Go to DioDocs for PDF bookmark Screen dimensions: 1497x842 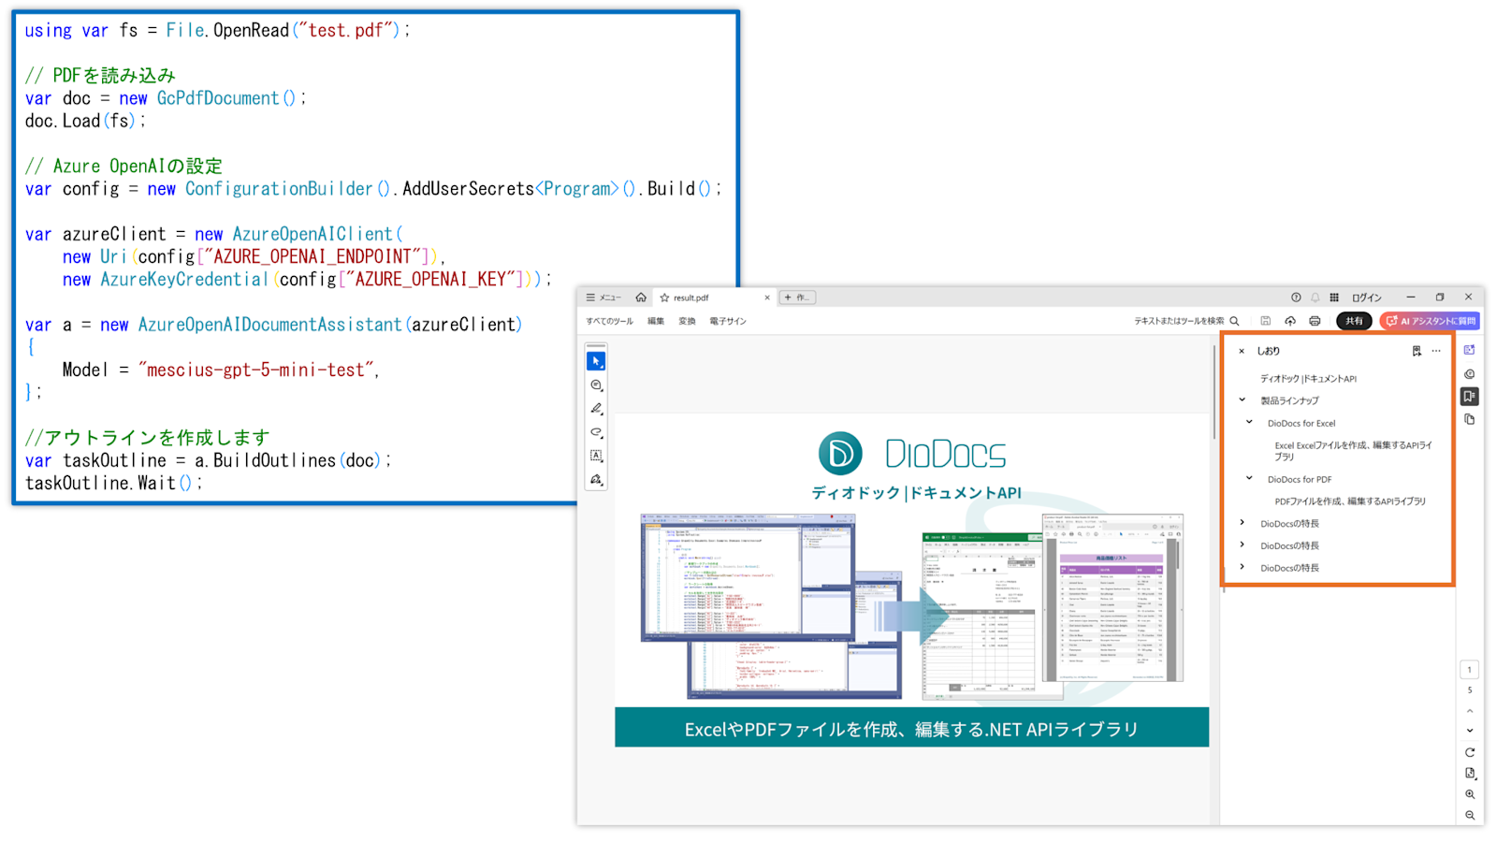(x=1299, y=479)
